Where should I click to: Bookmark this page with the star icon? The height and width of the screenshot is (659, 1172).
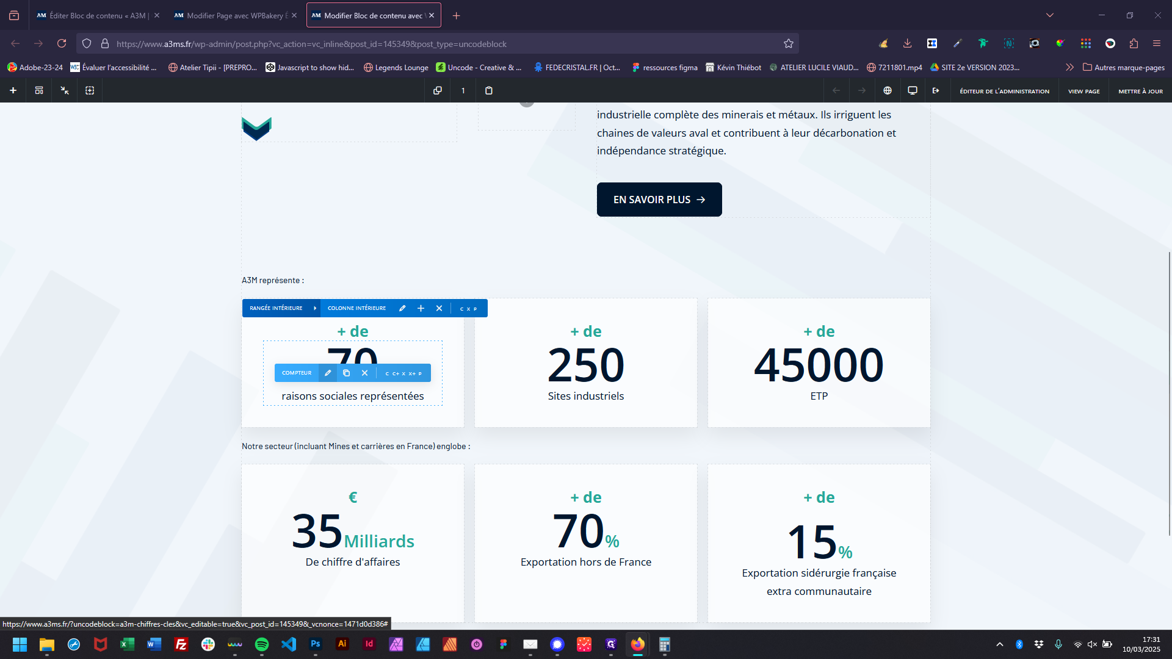click(789, 43)
